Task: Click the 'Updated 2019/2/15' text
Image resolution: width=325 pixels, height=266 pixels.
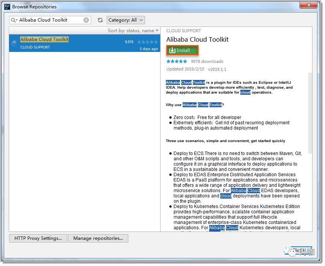Action: (x=185, y=69)
